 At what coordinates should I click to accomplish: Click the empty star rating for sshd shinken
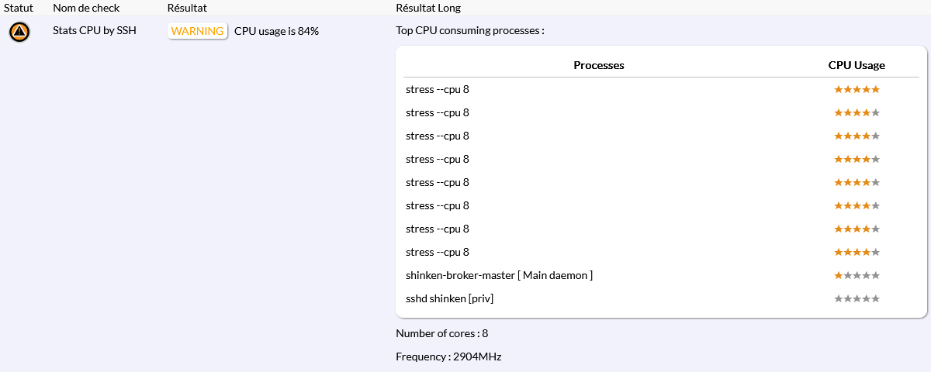point(857,298)
